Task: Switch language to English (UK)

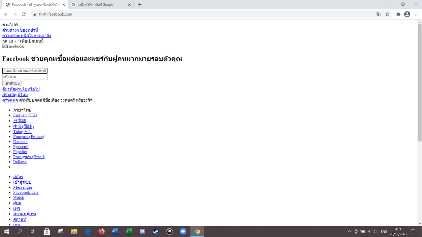Action: point(25,115)
